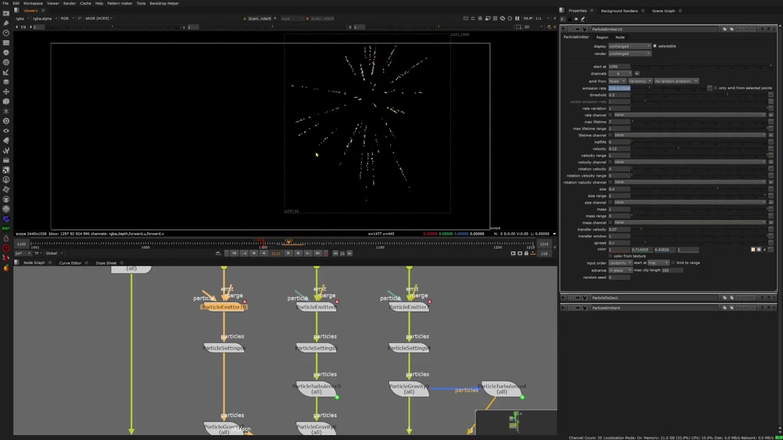This screenshot has width=783, height=440.
Task: Open the sRGB (ACES) viewer process dropdown
Action: tap(98, 18)
